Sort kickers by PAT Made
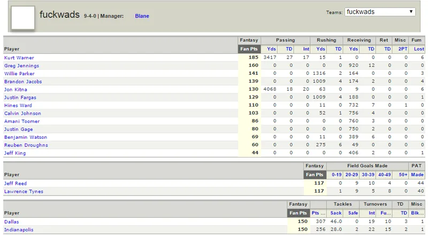The height and width of the screenshot is (236, 428). [x=417, y=175]
